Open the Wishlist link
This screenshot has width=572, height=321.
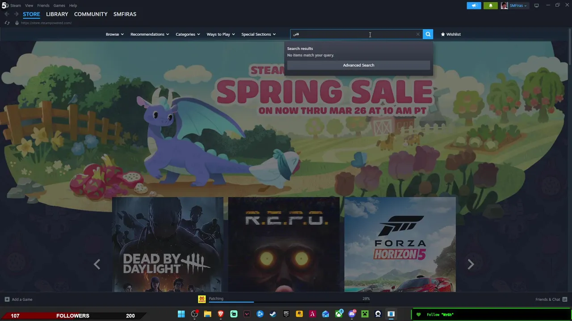[x=450, y=34]
